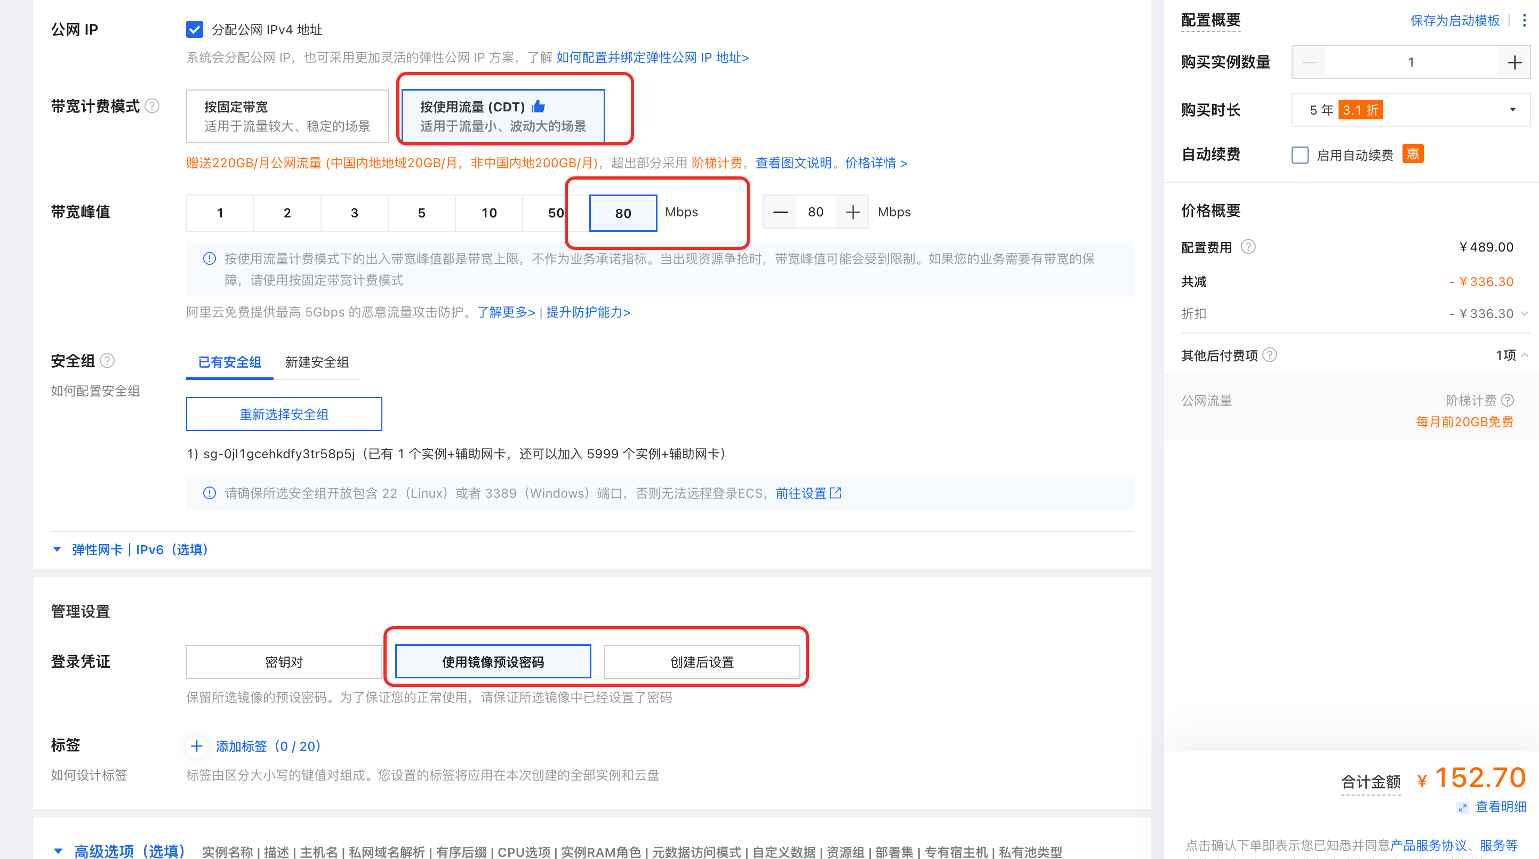Screen dimensions: 1539x859
Task: Click the plus icon to add a tag
Action: 197,746
